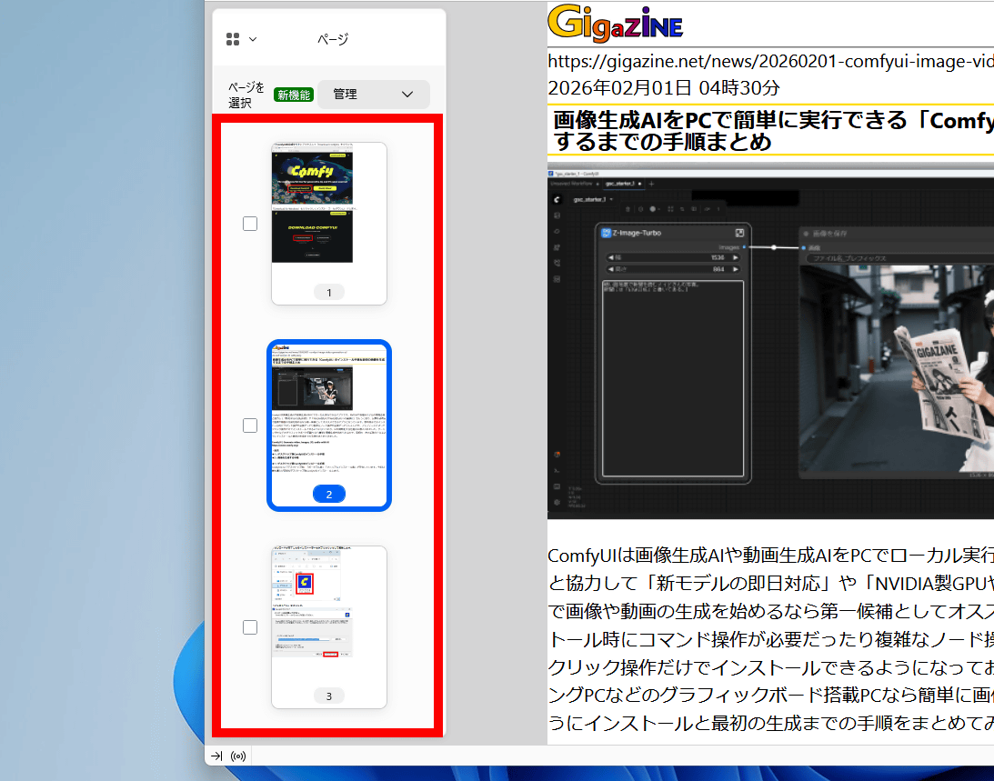Viewport: 994px width, 781px height.
Task: Enable the checkbox for page 3
Action: [250, 627]
